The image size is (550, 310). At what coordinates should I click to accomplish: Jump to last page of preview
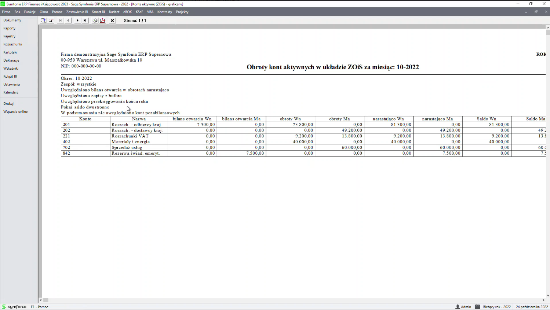coord(85,21)
